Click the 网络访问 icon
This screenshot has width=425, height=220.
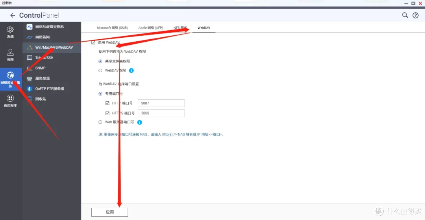pyautogui.click(x=30, y=37)
